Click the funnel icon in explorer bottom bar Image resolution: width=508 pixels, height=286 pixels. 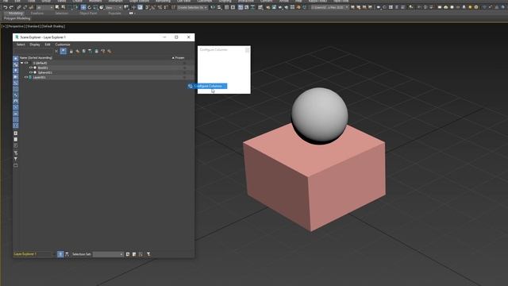[x=148, y=254]
